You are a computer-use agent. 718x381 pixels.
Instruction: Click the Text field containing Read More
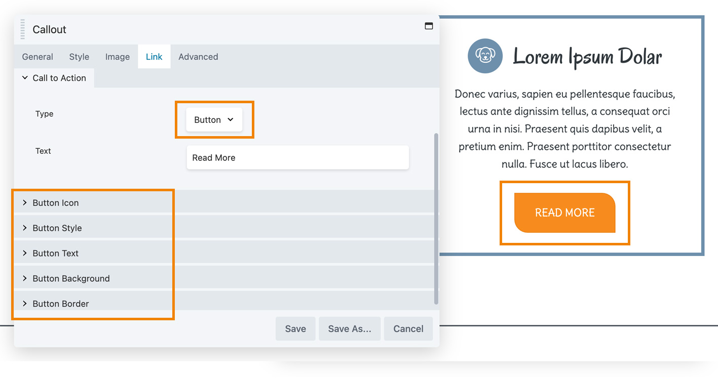click(297, 158)
